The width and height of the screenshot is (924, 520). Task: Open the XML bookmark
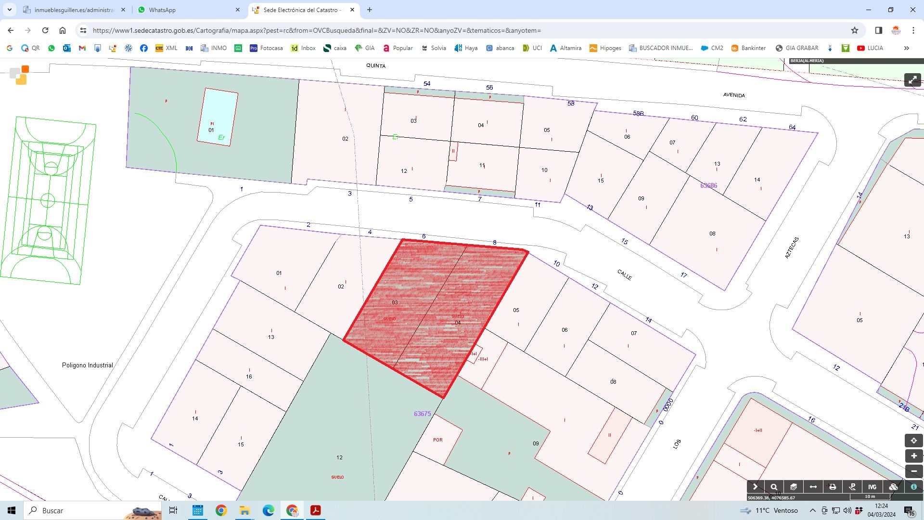[x=167, y=48]
